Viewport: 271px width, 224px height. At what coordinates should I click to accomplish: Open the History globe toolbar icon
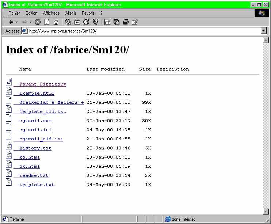[86, 22]
